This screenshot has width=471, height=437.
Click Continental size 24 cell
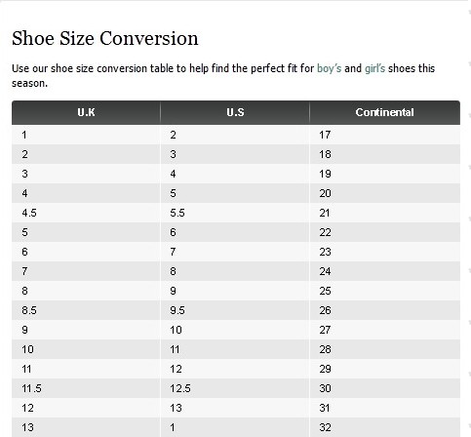(x=385, y=271)
